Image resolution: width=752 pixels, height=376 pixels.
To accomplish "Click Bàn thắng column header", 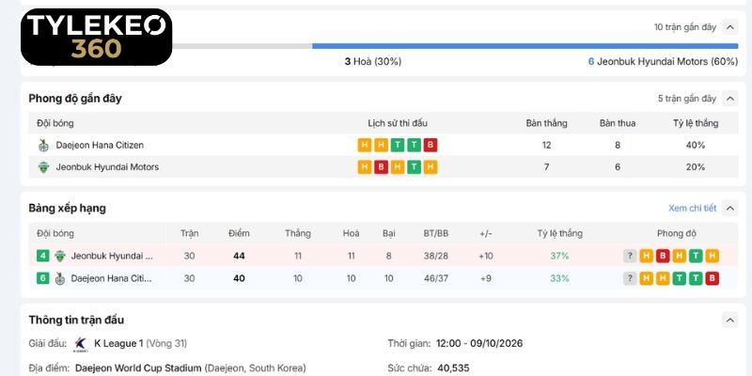I will tap(547, 124).
